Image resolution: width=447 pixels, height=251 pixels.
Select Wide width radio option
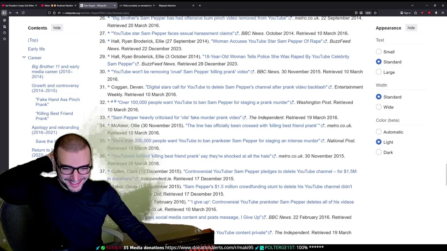pos(379,107)
